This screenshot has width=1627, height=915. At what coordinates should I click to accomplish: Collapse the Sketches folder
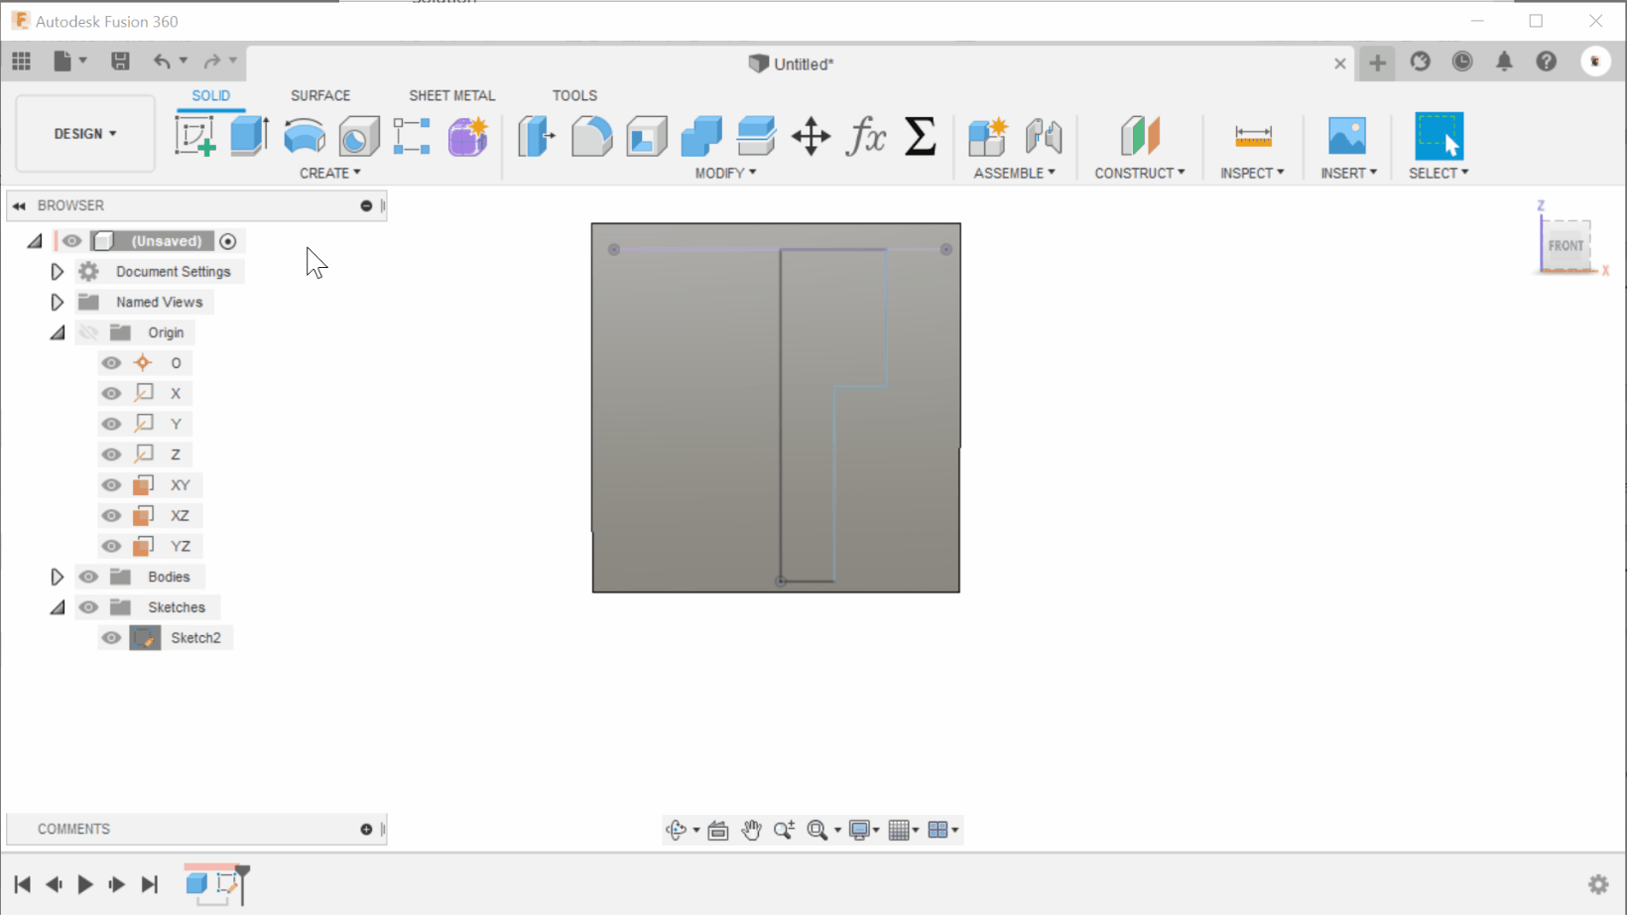[58, 607]
